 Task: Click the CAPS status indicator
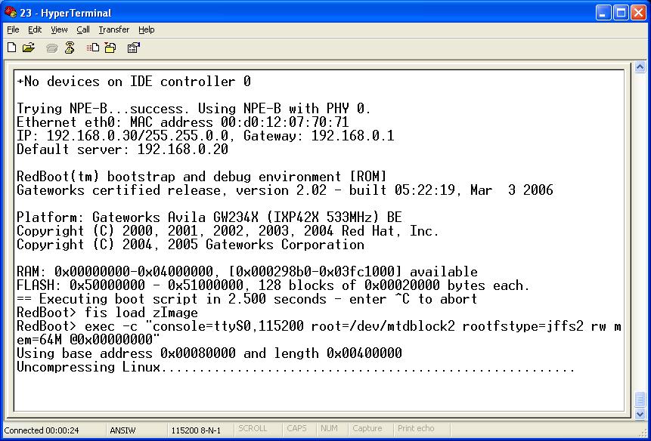296,429
